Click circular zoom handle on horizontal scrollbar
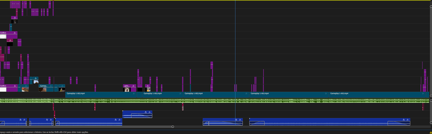The height and width of the screenshot is (134, 432). (173, 126)
